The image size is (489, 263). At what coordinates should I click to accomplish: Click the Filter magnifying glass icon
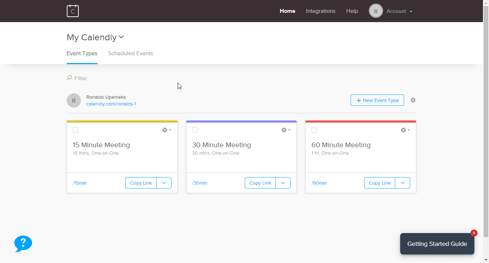click(68, 78)
